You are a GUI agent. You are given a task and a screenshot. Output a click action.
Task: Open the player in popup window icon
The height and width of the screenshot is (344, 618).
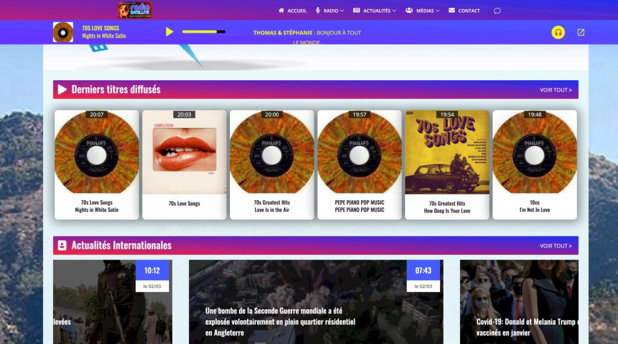[x=581, y=33]
